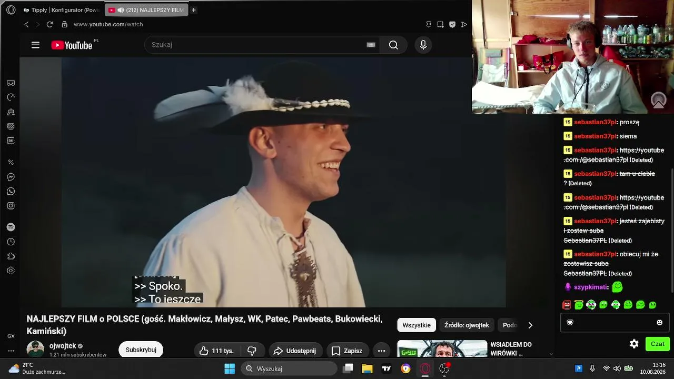
Task: Click the pinboard pin icon in address bar
Action: 429,24
